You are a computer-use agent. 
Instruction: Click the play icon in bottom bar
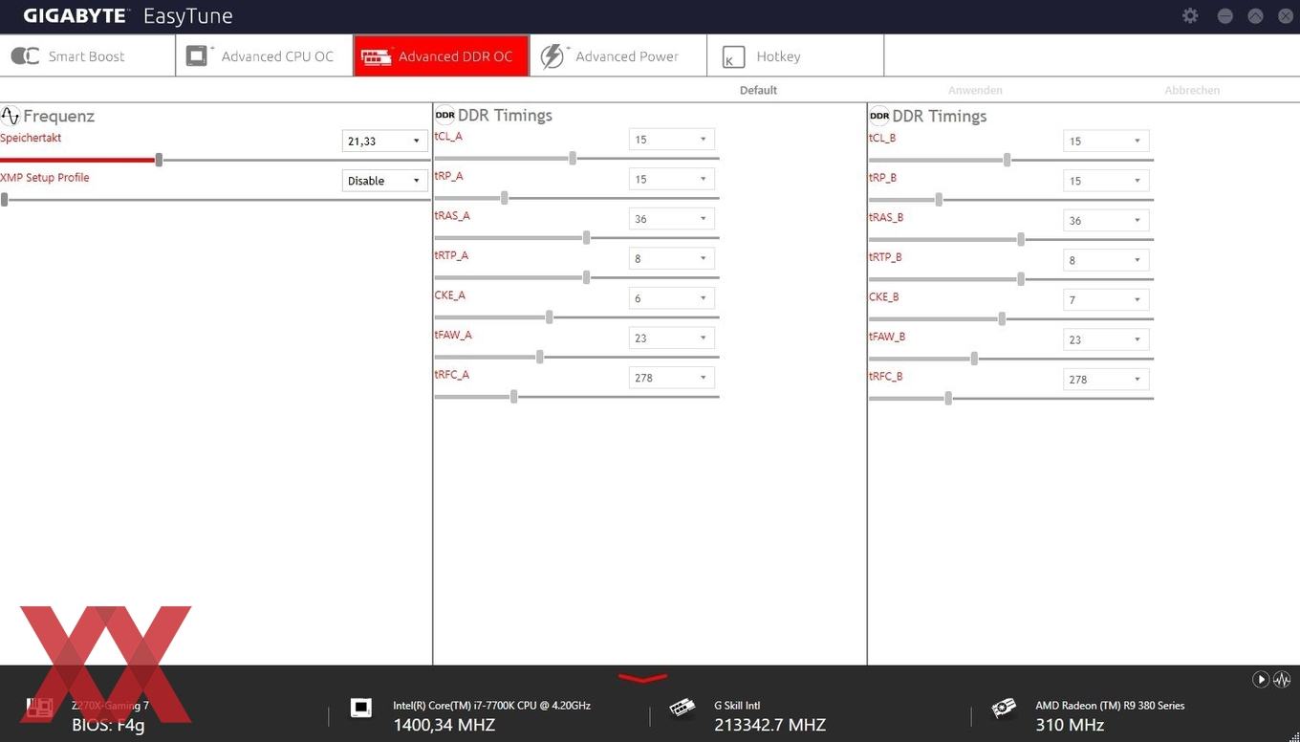1261,679
